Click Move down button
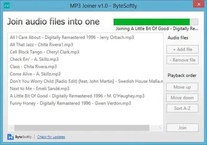 (x=182, y=98)
